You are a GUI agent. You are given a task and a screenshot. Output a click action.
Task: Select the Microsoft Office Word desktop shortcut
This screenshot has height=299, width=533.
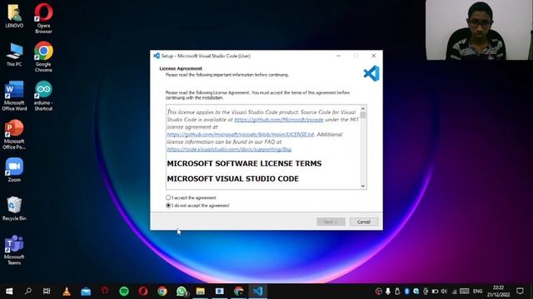pyautogui.click(x=14, y=96)
